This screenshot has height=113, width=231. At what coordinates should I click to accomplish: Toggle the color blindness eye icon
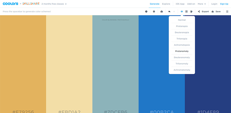(181, 11)
